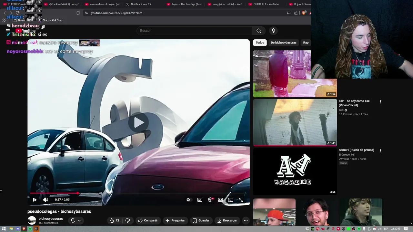Switch to momenTo azul - rojuu tab
Image resolution: width=413 pixels, height=232 pixels.
click(103, 4)
